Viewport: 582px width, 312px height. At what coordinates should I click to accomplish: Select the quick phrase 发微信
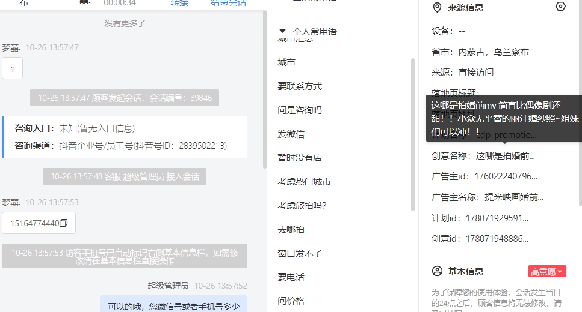[291, 134]
